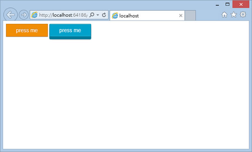Maximize the browser window
This screenshot has height=152, width=252.
(x=227, y=5)
